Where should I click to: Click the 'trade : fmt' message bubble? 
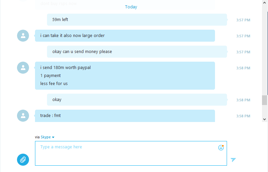(125, 116)
